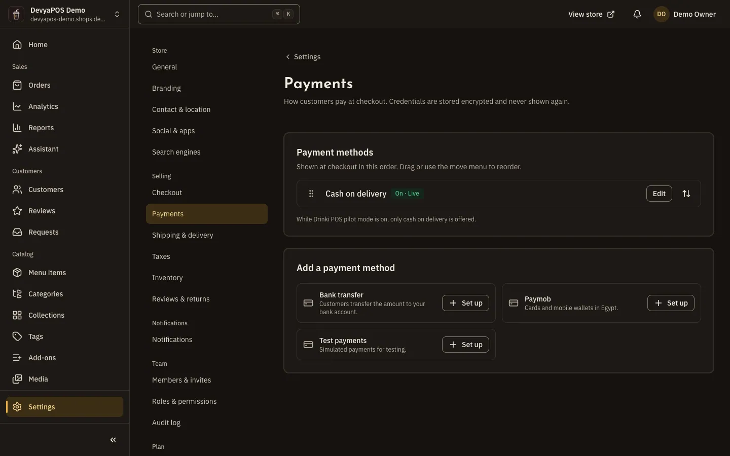
Task: Click View store link
Action: point(591,14)
